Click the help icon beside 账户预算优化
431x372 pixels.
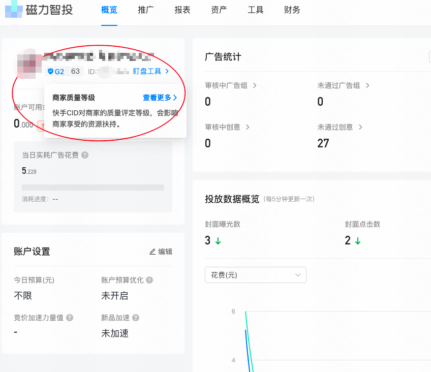pyautogui.click(x=149, y=280)
